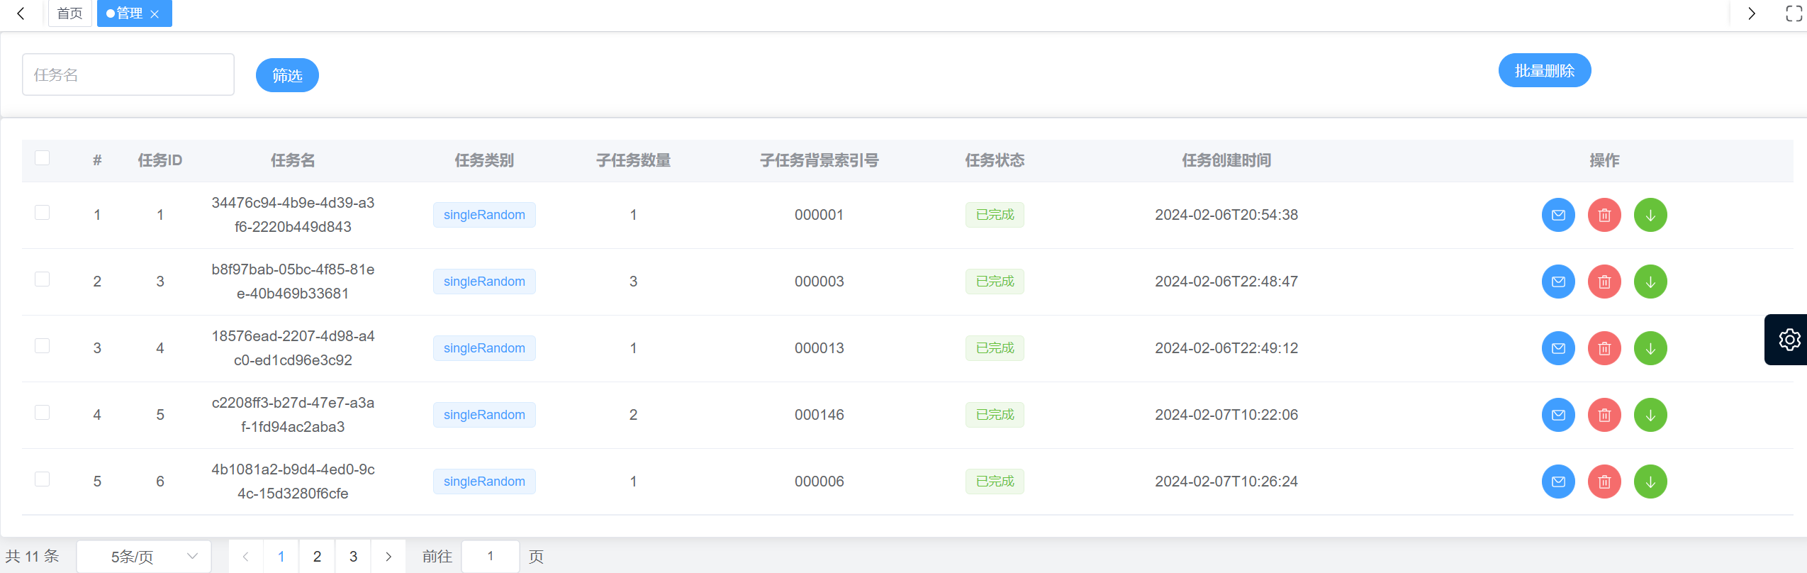Open the 5条/页 page size dropdown
1807x573 pixels.
pos(144,557)
